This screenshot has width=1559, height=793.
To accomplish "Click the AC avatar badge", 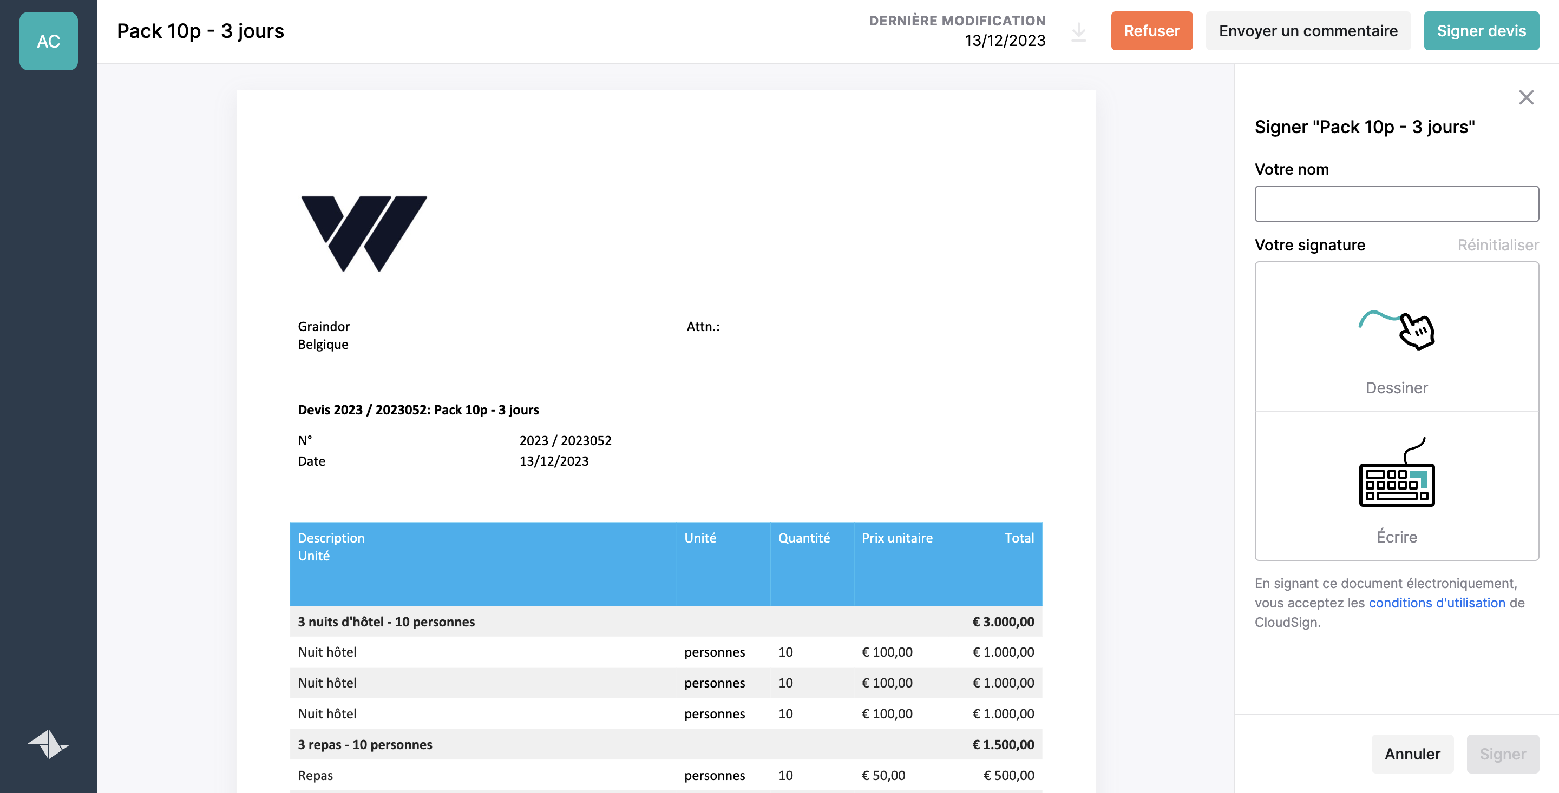I will click(x=48, y=41).
